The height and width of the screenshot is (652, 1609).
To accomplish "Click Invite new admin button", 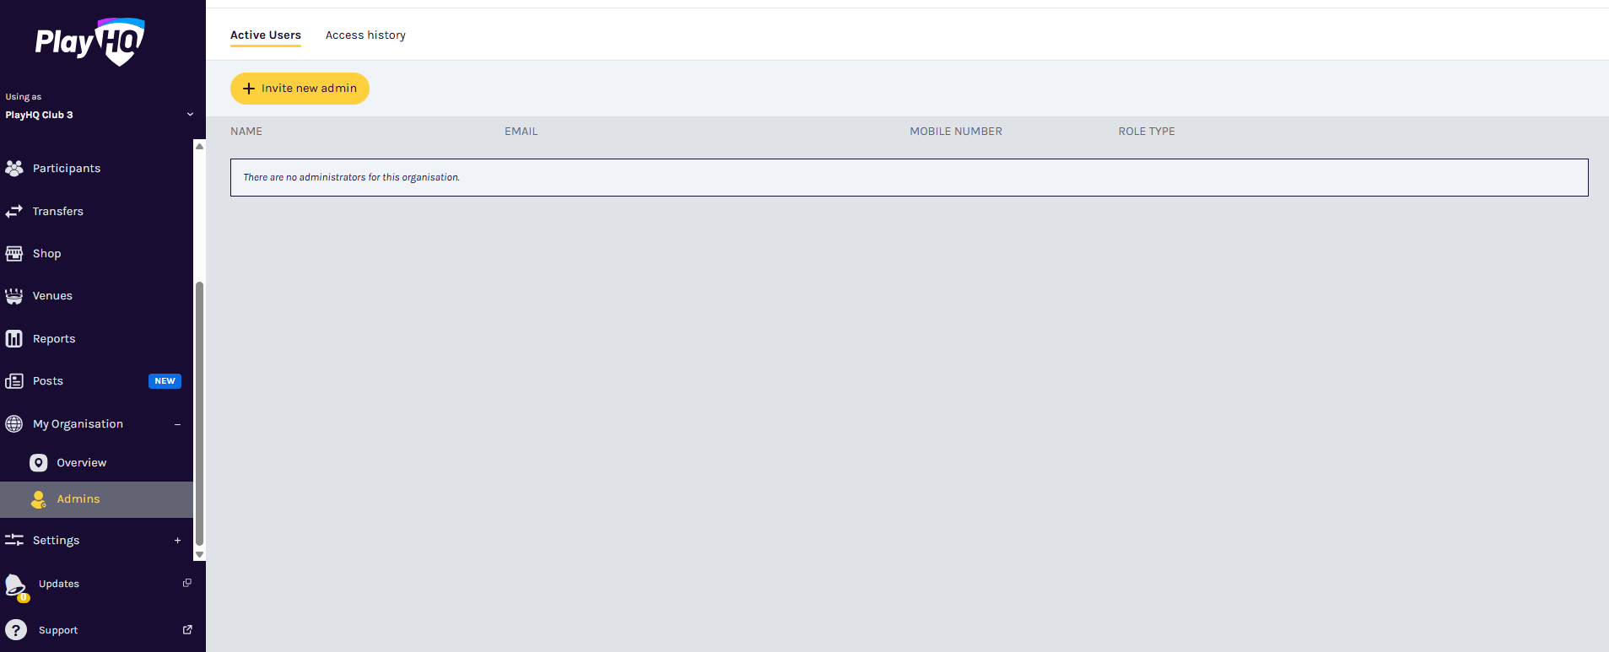I will pyautogui.click(x=300, y=89).
